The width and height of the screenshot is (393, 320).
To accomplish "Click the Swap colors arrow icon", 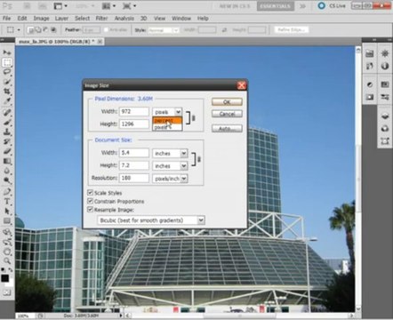I will [10, 270].
